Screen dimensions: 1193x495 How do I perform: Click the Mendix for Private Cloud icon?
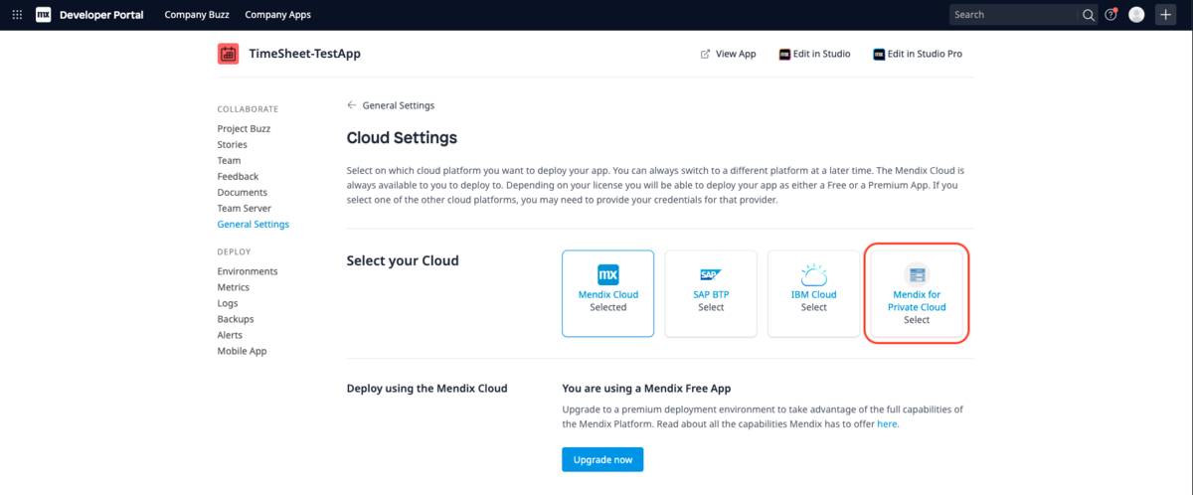tap(917, 275)
